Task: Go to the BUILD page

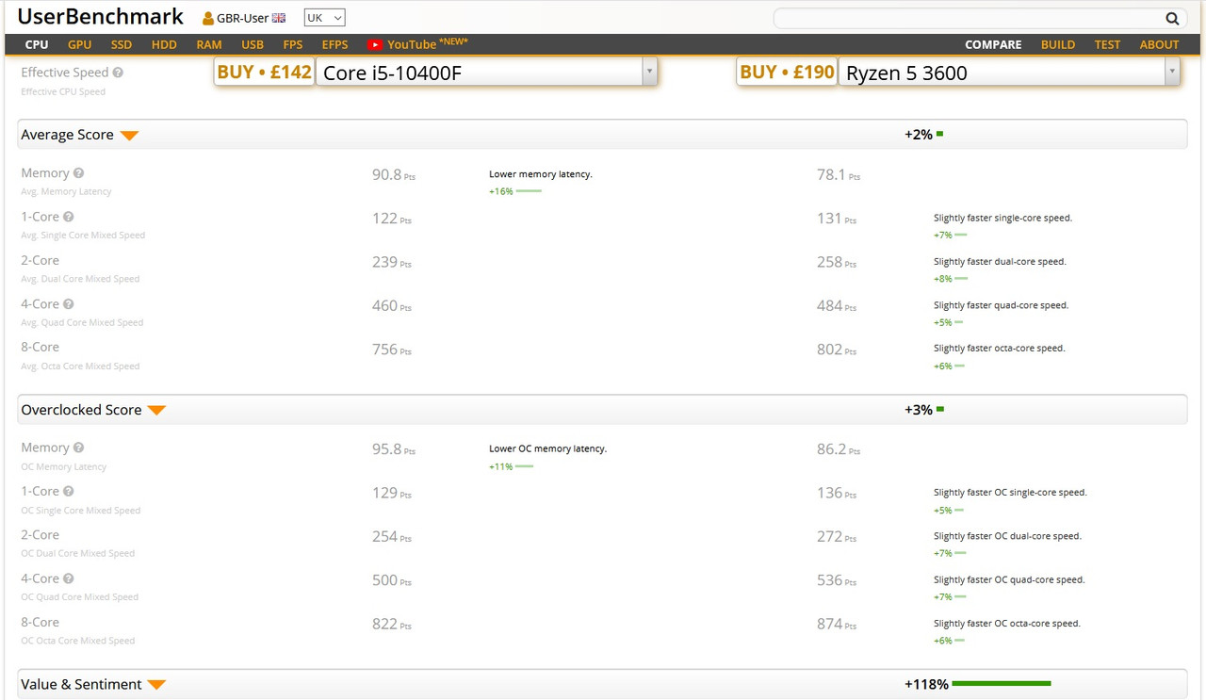Action: pyautogui.click(x=1058, y=44)
